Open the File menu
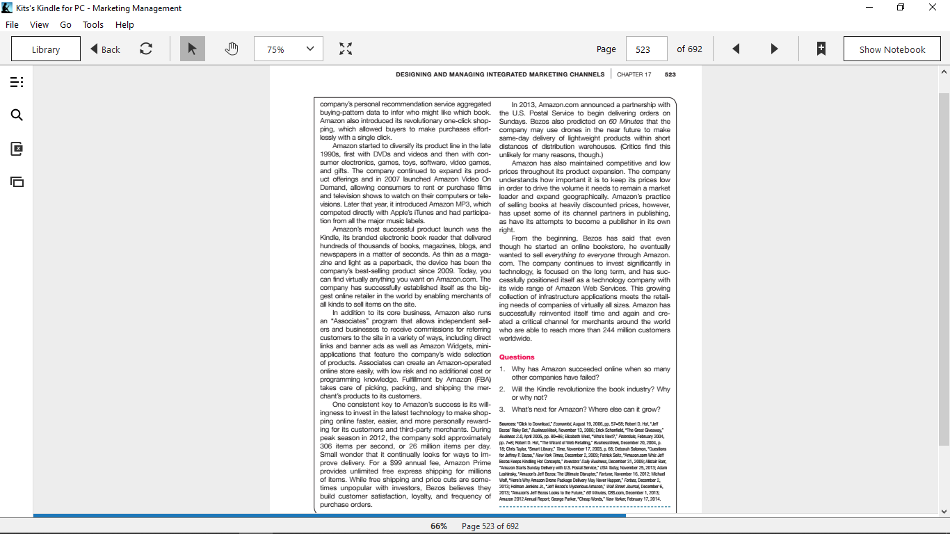 click(x=12, y=24)
